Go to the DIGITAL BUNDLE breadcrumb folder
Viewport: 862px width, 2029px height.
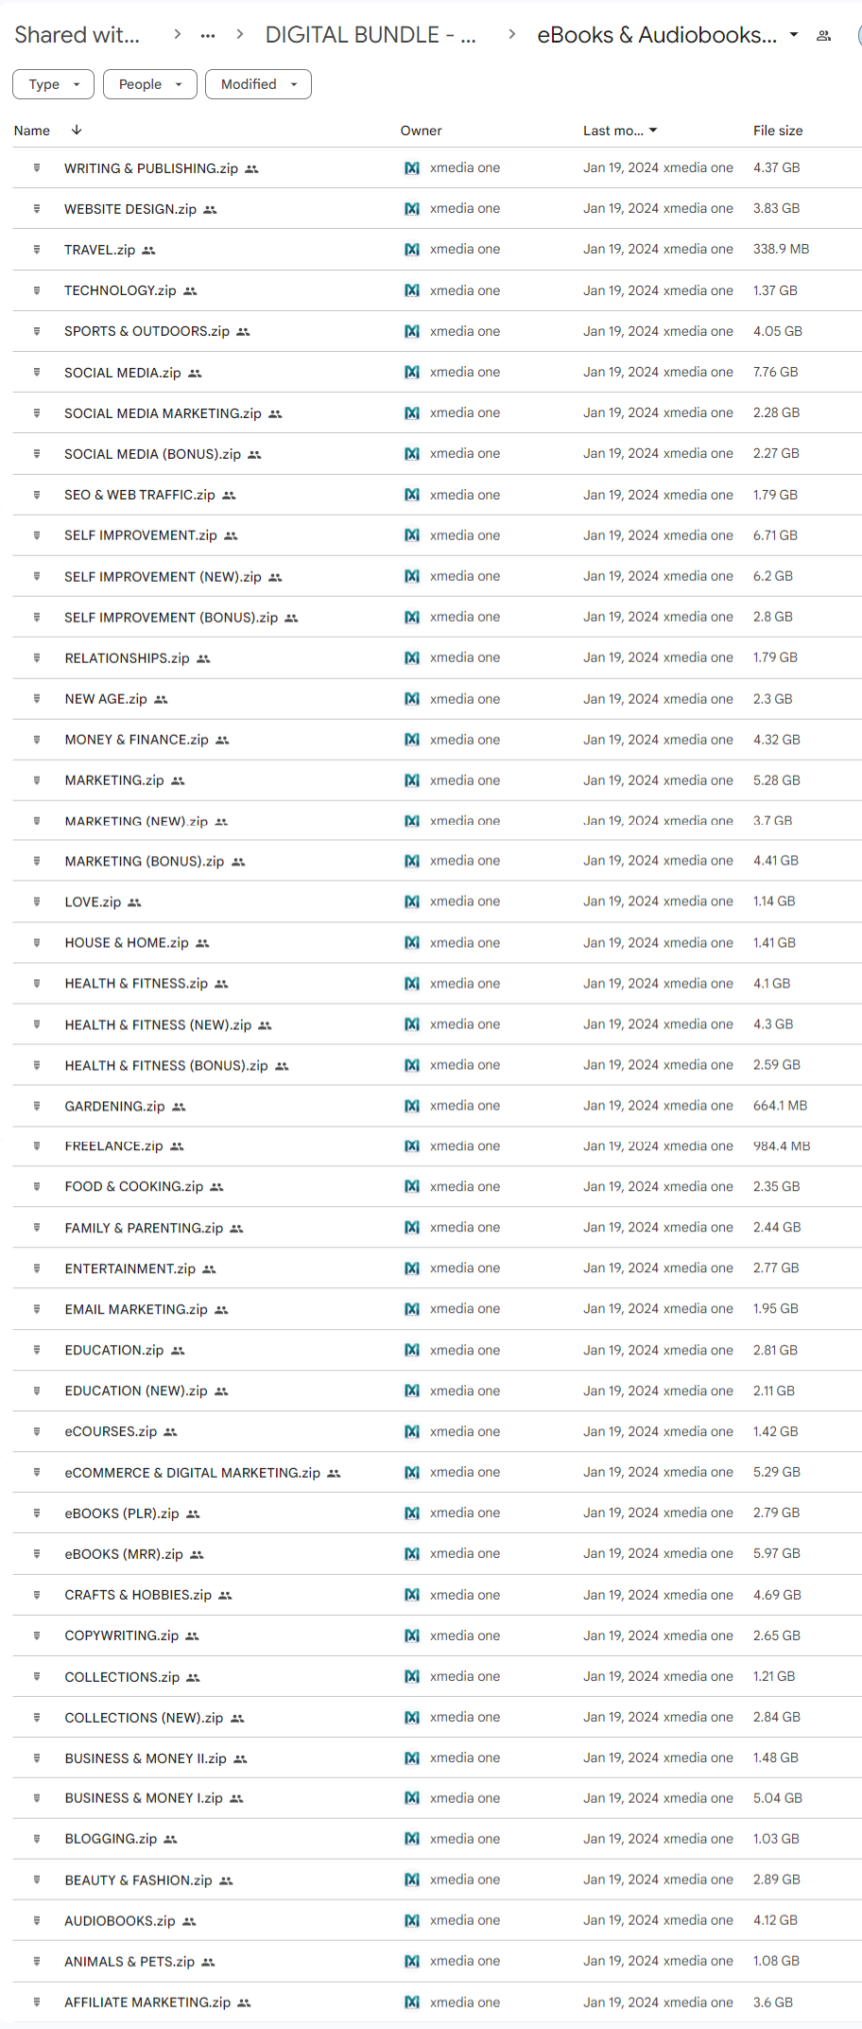tap(371, 35)
